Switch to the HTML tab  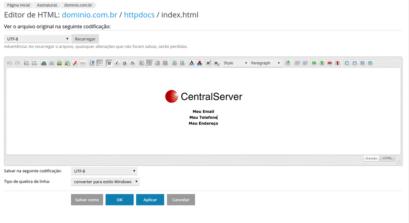(x=387, y=158)
